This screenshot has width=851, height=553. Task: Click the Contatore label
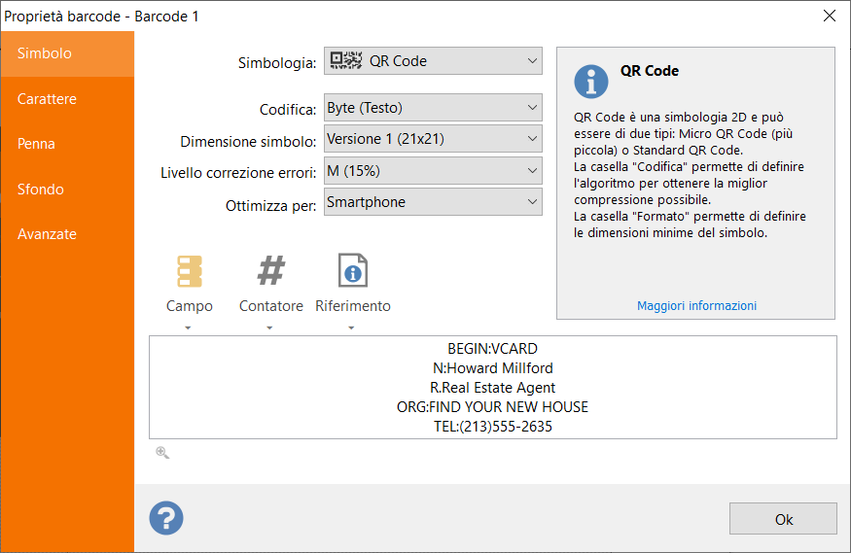click(270, 306)
